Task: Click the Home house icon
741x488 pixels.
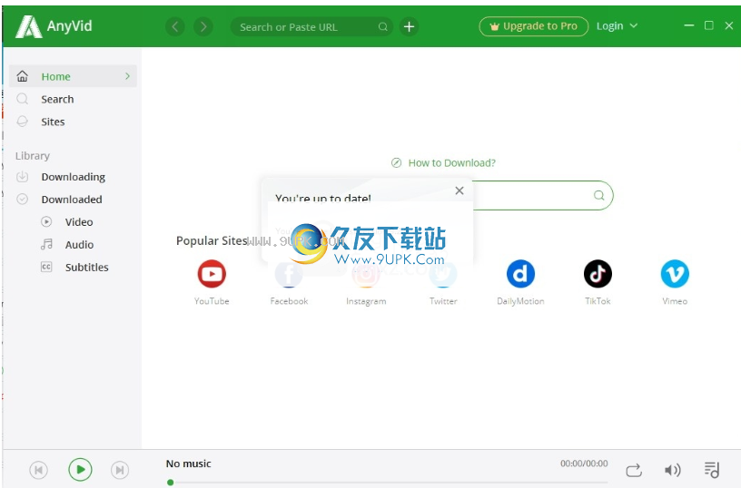Action: tap(22, 76)
